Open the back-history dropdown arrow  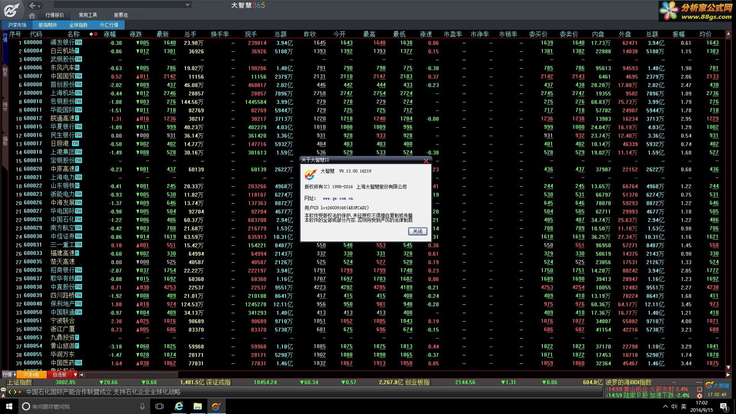(x=39, y=6)
